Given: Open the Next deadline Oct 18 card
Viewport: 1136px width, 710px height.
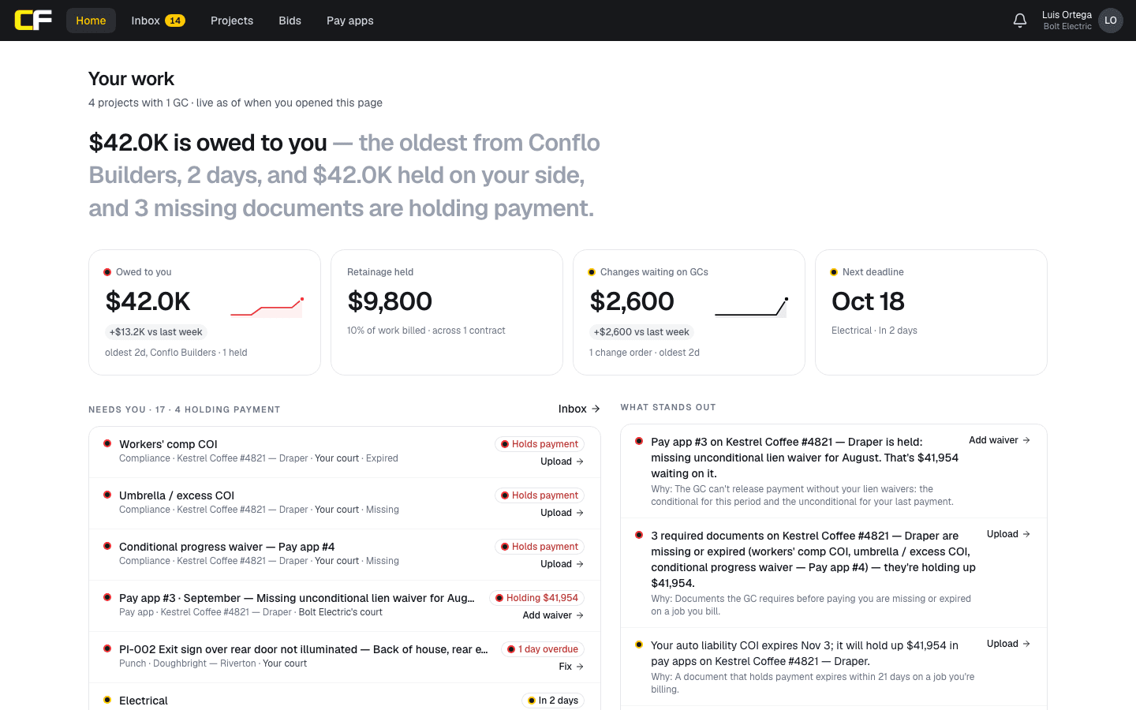Looking at the screenshot, I should pos(931,312).
